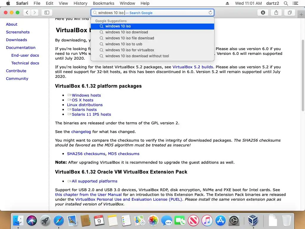Open the Share button in toolbar

pyautogui.click(x=276, y=13)
